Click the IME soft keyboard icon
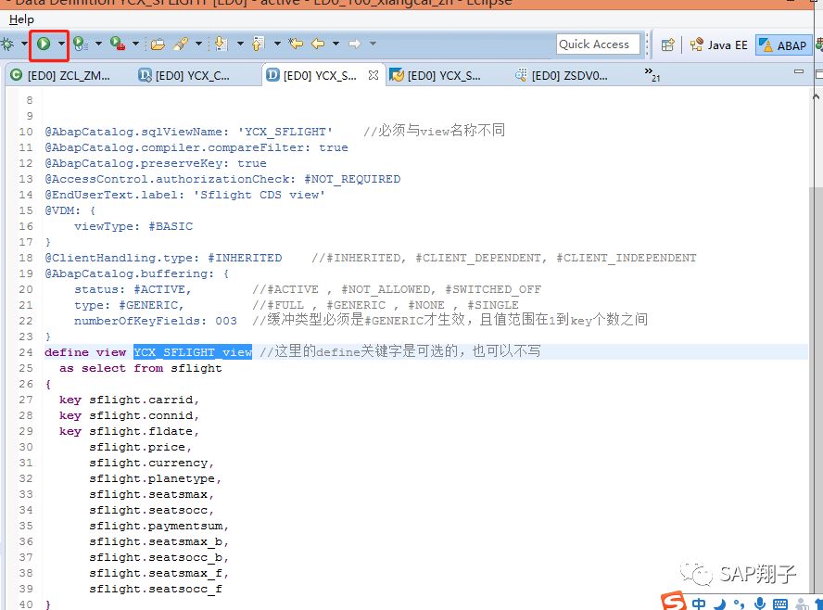The width and height of the screenshot is (823, 610). click(780, 604)
